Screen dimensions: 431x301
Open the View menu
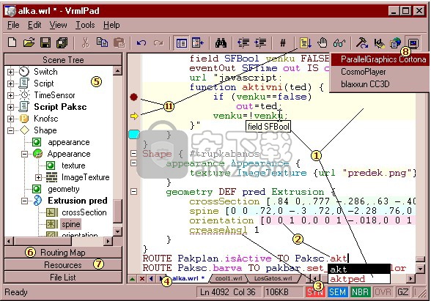[58, 25]
